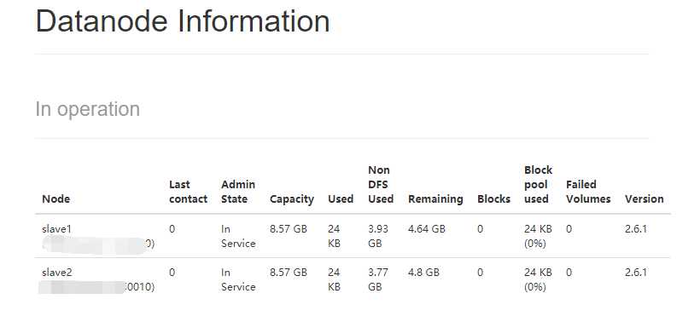The image size is (700, 322).
Task: Click slave2's 3.77 GB Non DFS value
Action: point(378,279)
